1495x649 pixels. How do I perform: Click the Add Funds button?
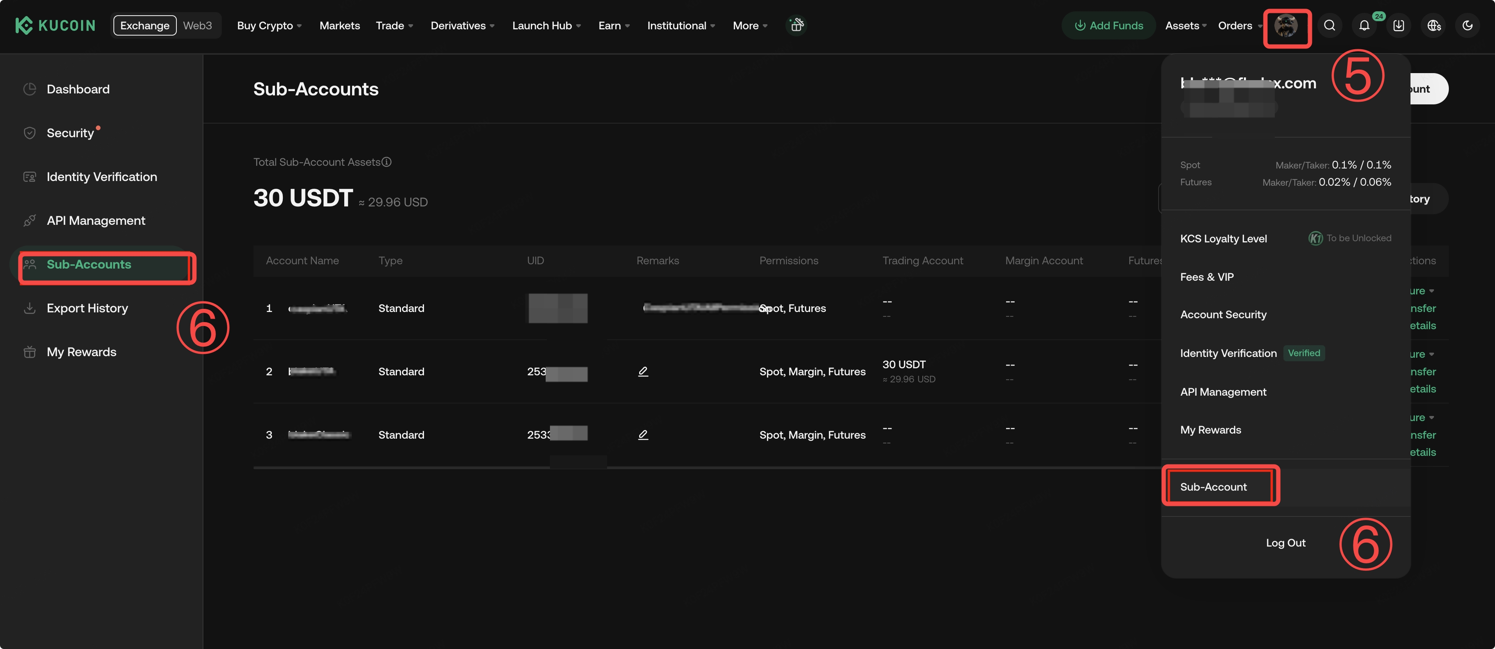pos(1109,25)
